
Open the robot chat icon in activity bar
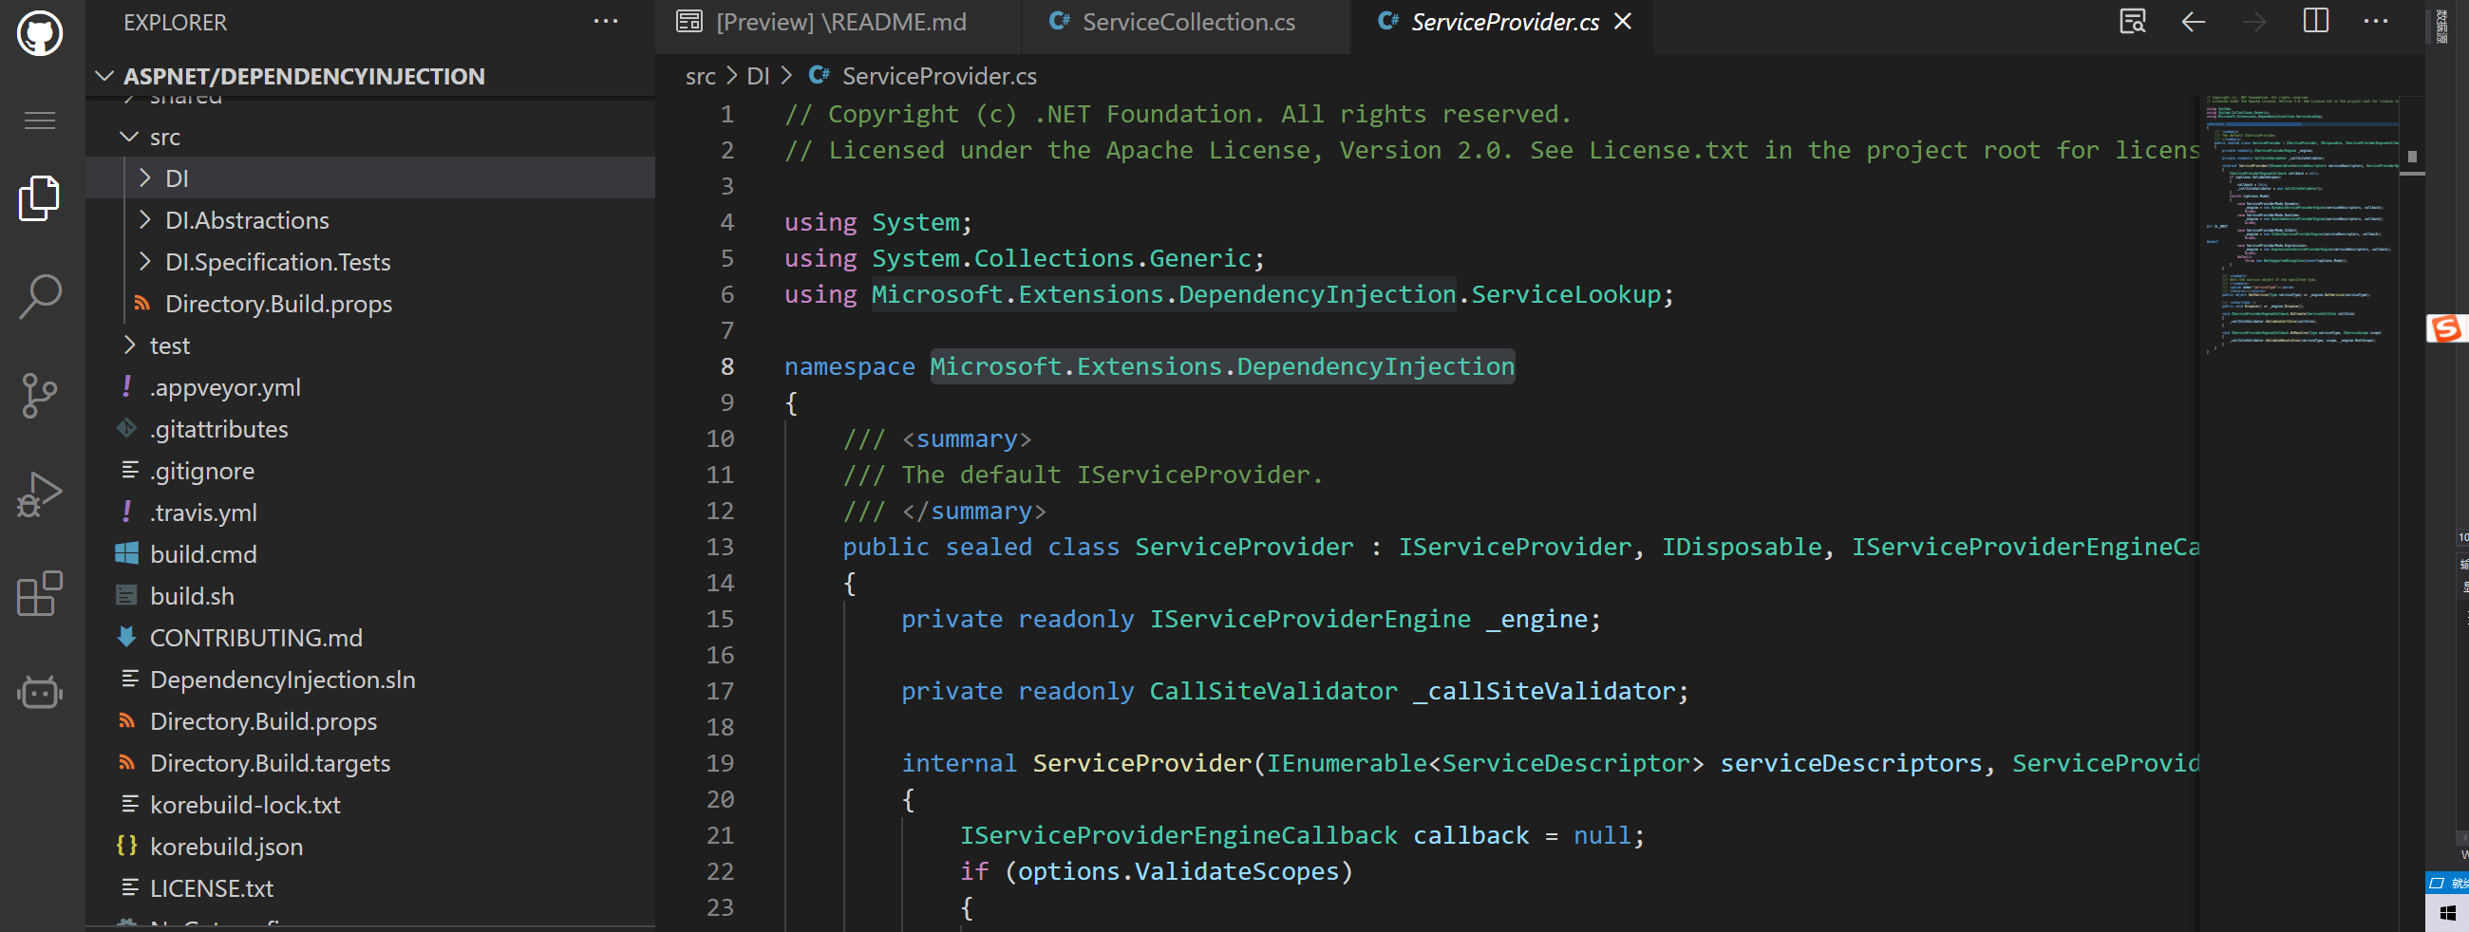pos(39,692)
